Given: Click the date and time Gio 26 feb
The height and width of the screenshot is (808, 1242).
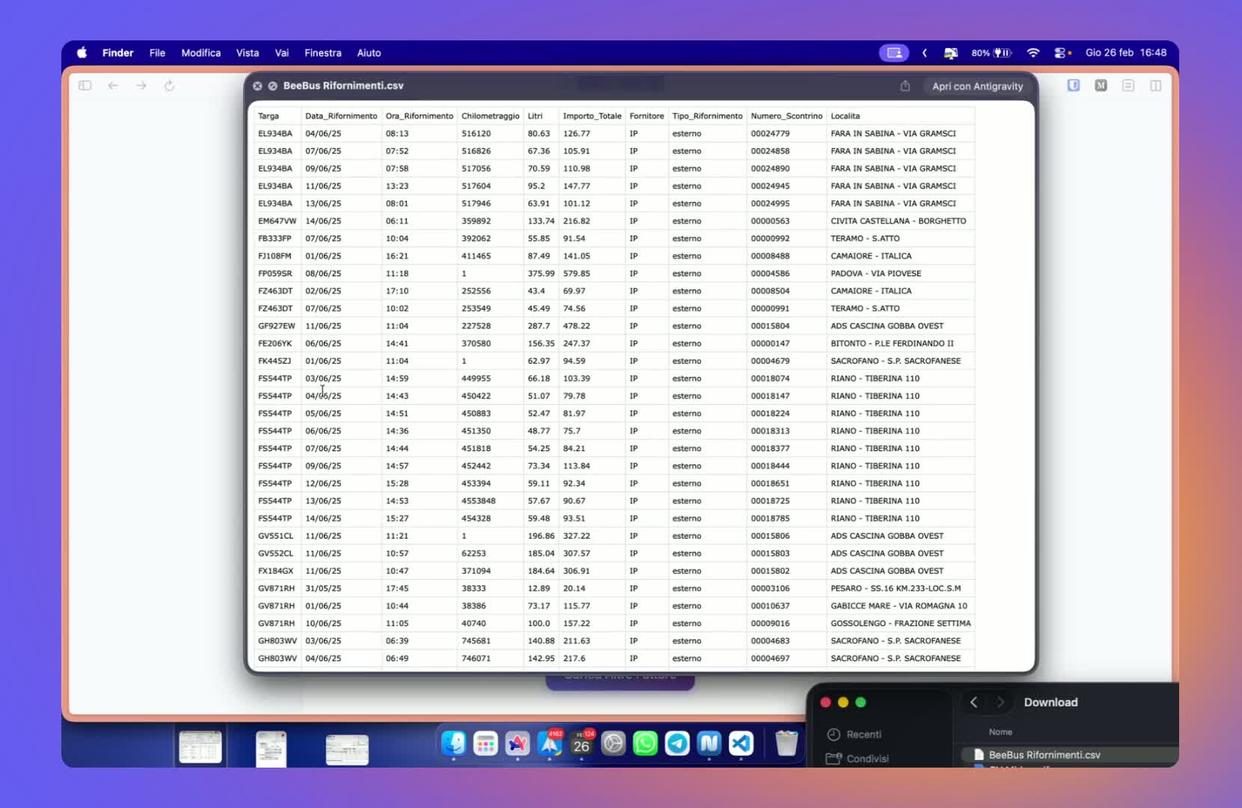Looking at the screenshot, I should coord(1125,52).
